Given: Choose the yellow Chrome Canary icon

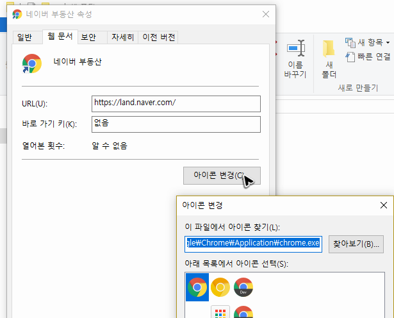Looking at the screenshot, I should (220, 287).
